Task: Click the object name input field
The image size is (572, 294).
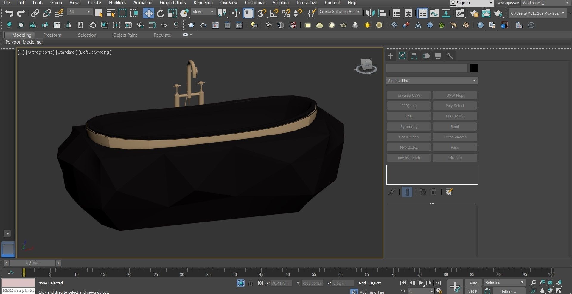Action: pos(427,68)
